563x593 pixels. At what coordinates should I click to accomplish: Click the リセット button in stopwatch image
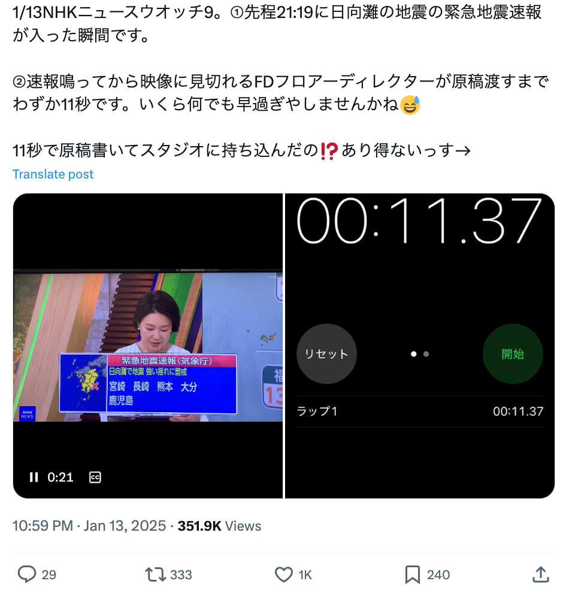[x=326, y=354]
